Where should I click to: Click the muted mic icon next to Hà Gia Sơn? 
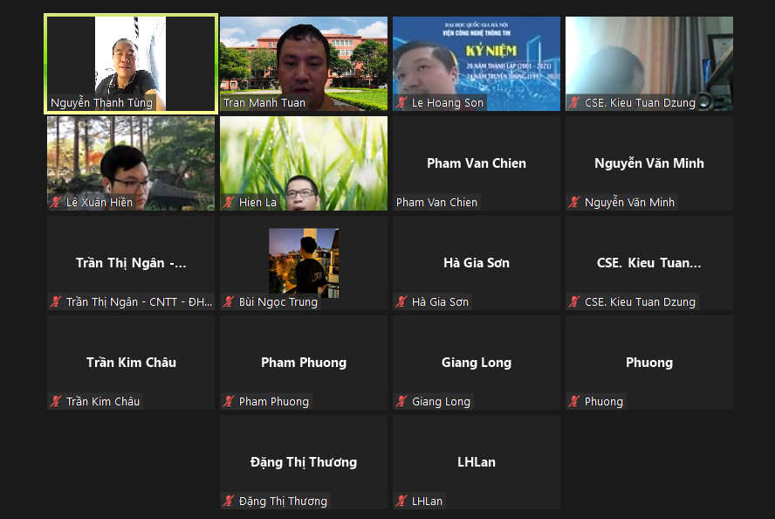[401, 301]
